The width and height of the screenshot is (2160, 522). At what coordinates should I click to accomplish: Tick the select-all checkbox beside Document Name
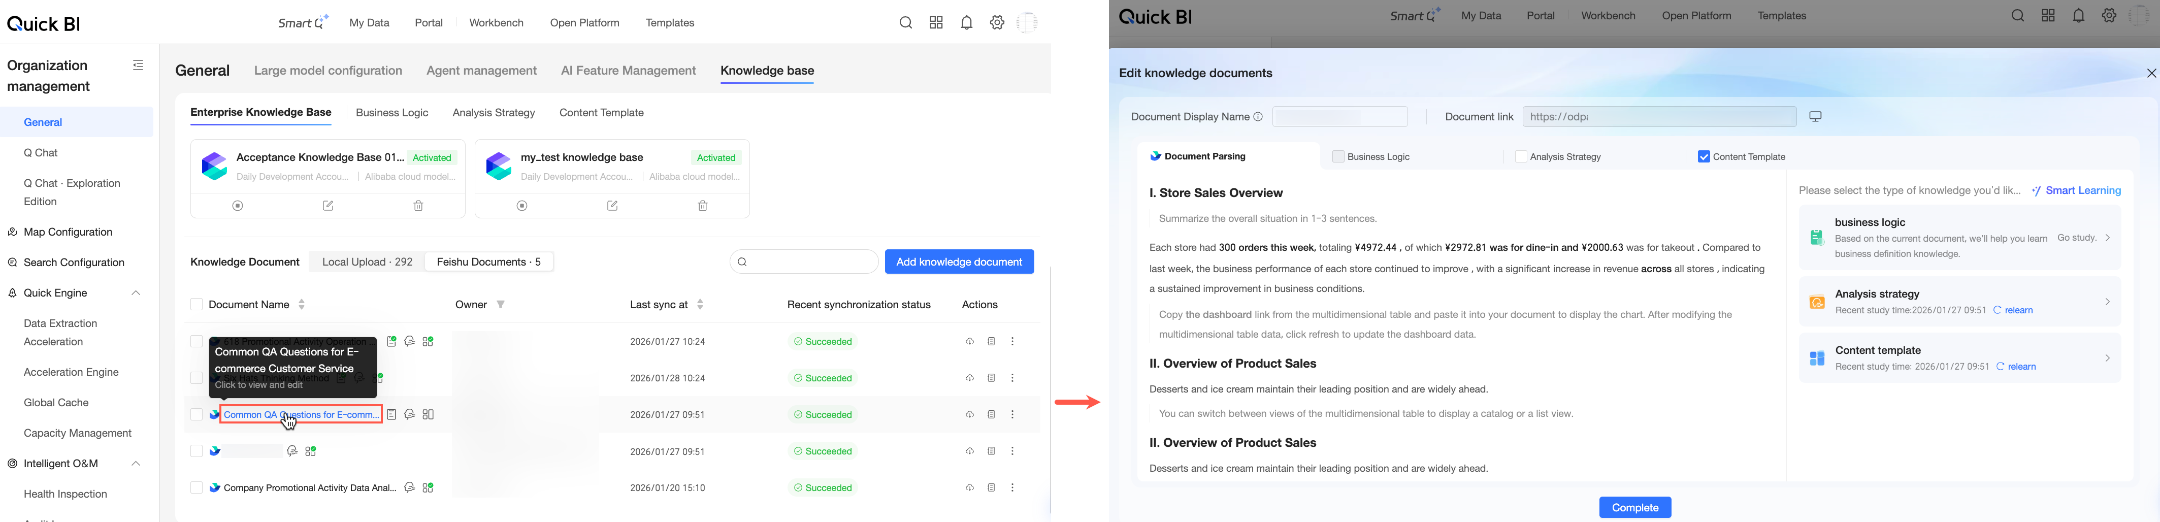pos(196,305)
